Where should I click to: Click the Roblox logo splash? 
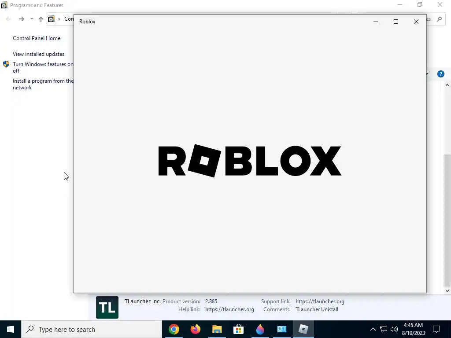[250, 161]
